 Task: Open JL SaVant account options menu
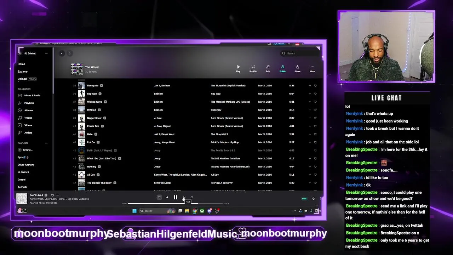46,53
